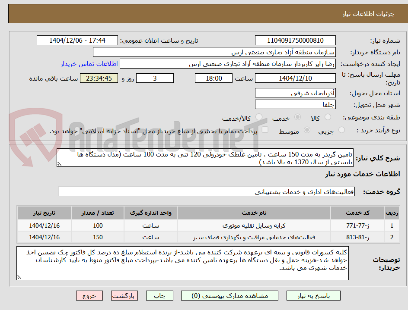Click the چاپ print button
This screenshot has width=408, height=310.
tap(159, 296)
